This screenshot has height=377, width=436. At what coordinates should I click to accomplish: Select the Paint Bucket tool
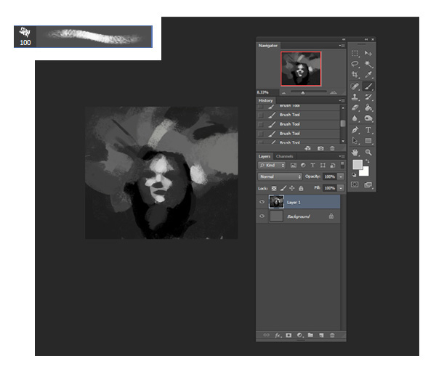(368, 108)
